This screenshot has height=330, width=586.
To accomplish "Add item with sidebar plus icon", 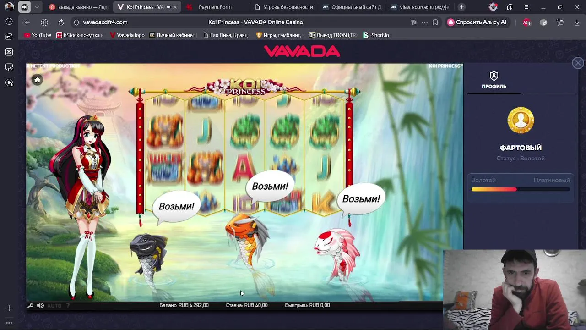I will [9, 308].
